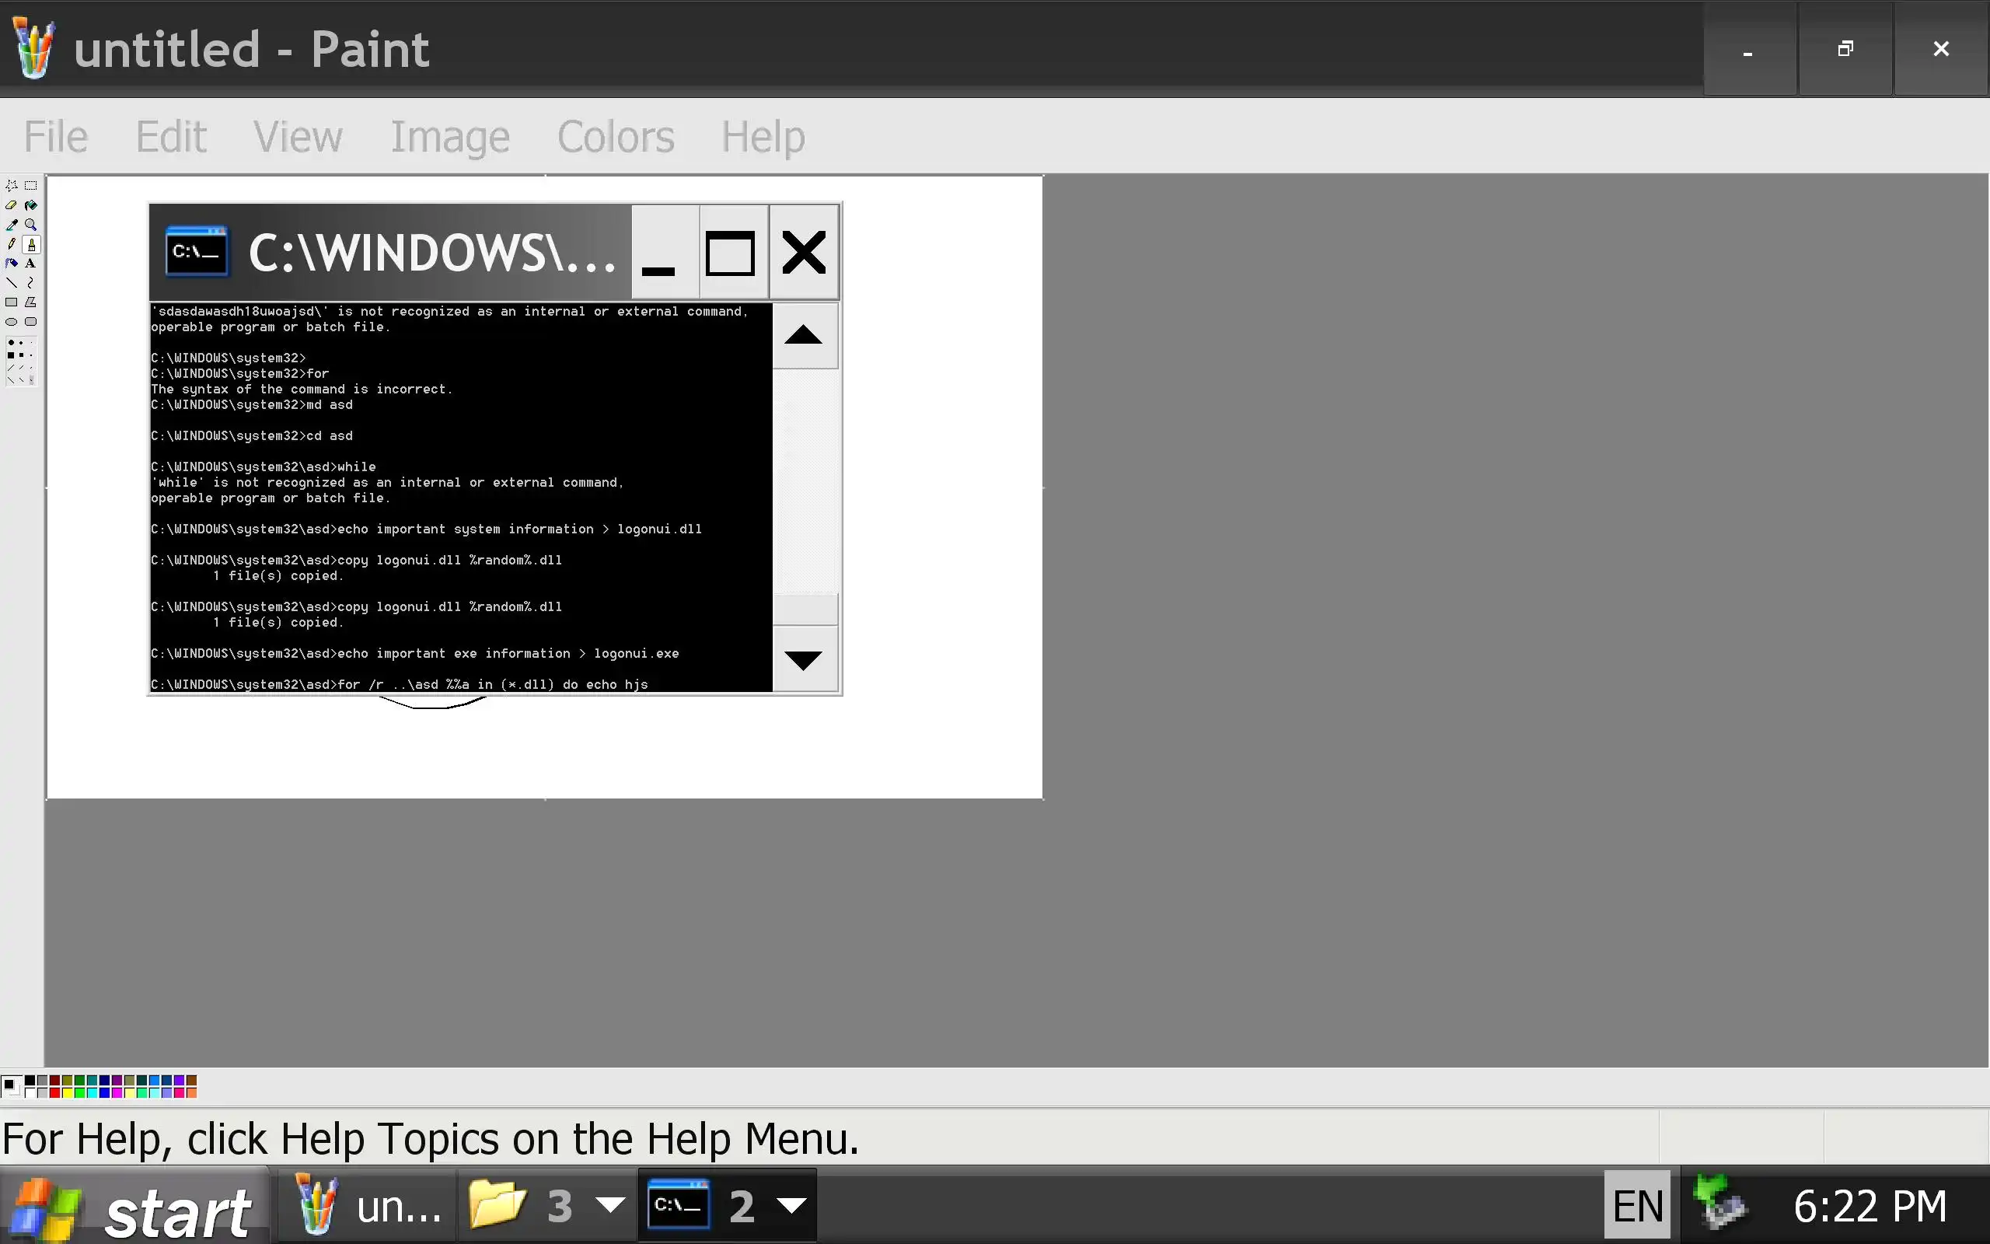Image resolution: width=1990 pixels, height=1244 pixels.
Task: Click the Start button
Action: [136, 1207]
